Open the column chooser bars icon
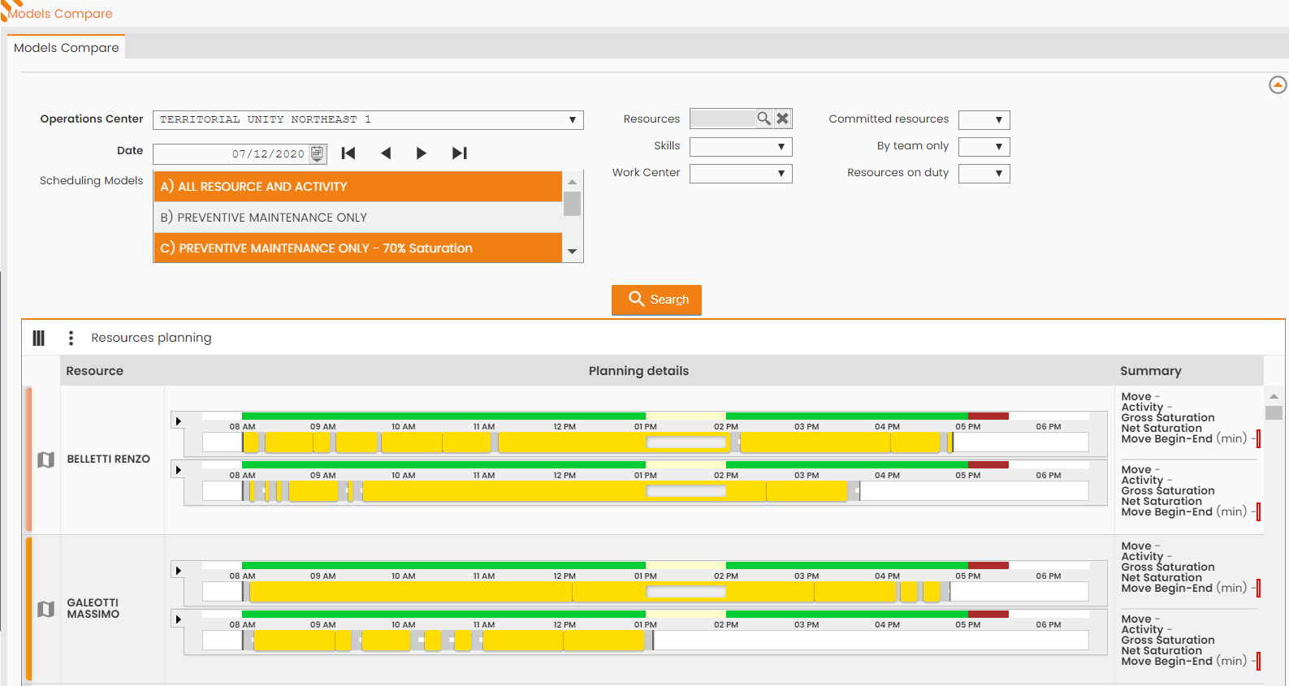Image resolution: width=1289 pixels, height=686 pixels. pyautogui.click(x=38, y=339)
